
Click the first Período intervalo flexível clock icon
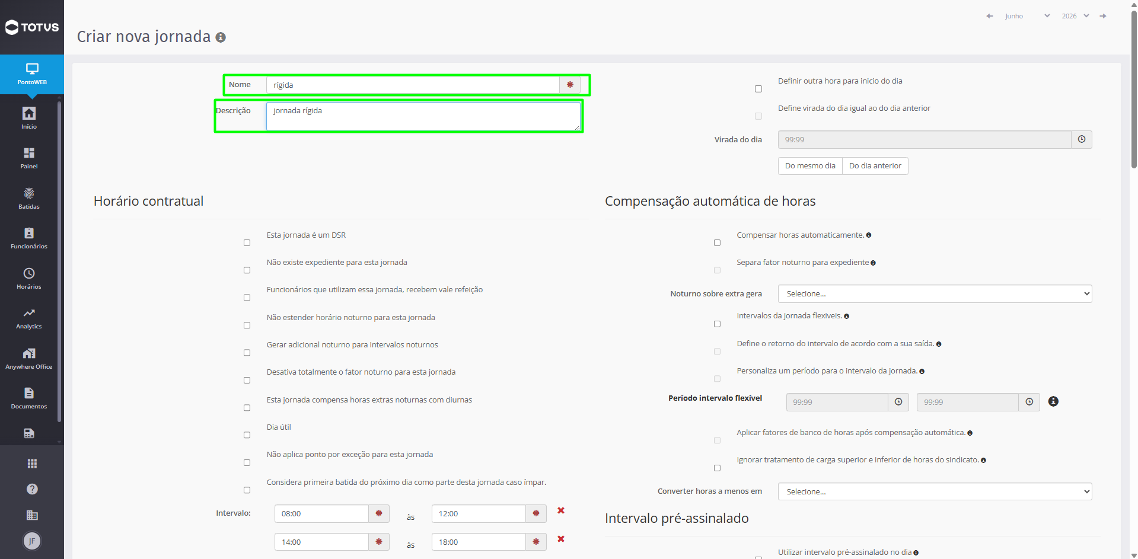click(898, 402)
